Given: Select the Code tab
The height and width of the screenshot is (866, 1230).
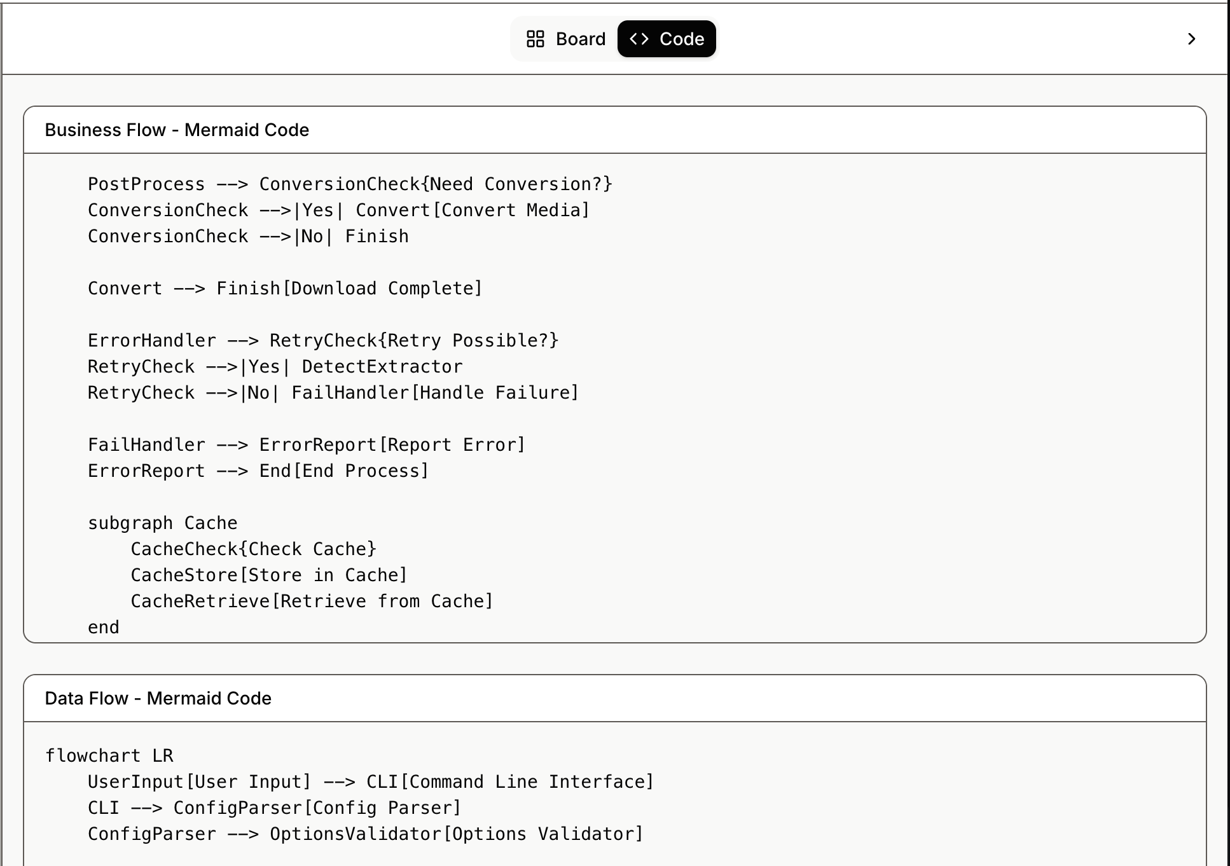Looking at the screenshot, I should pos(667,39).
